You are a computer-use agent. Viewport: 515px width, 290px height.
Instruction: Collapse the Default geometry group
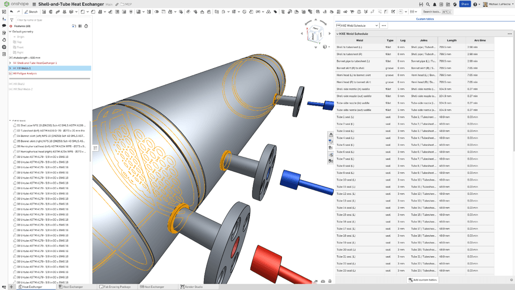[x=10, y=32]
